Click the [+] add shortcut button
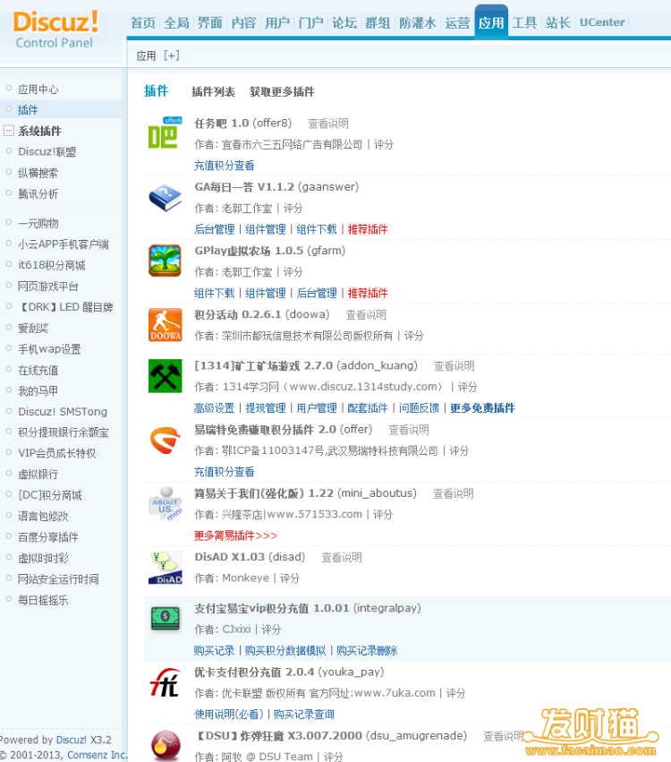671x762 pixels. 172,56
